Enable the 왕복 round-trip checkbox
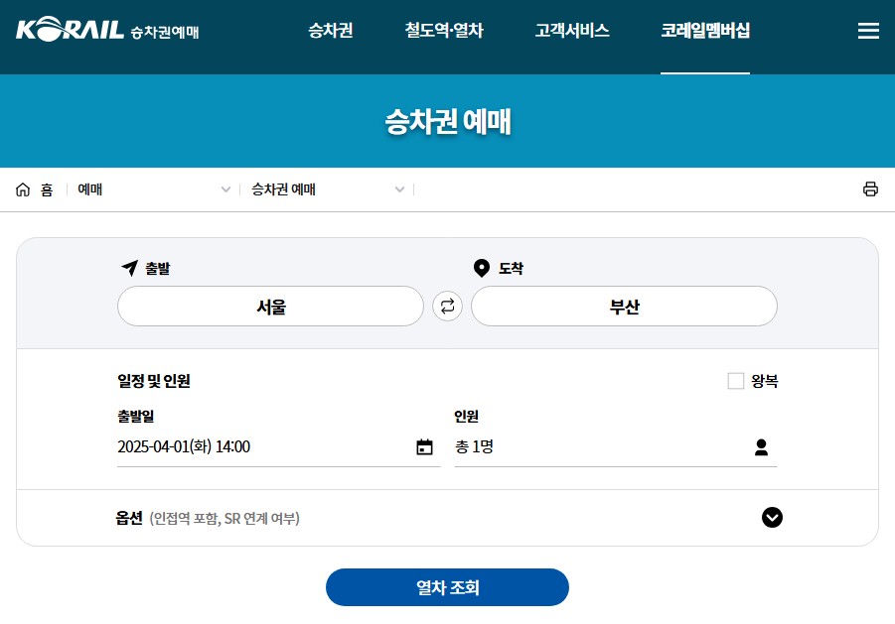 [735, 379]
